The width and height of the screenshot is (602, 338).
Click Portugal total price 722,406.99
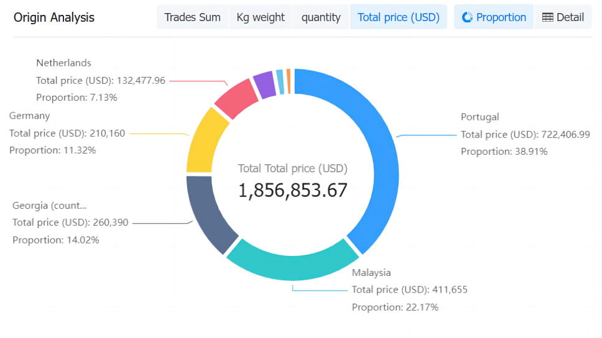pos(526,134)
